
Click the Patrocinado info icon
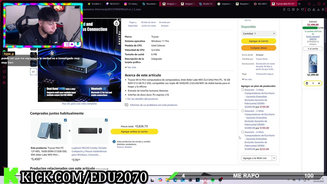coord(107,169)
